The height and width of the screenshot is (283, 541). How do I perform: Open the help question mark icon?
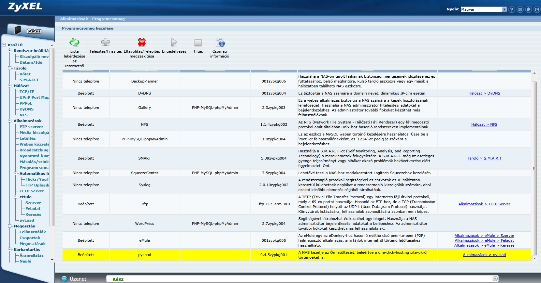pos(512,9)
